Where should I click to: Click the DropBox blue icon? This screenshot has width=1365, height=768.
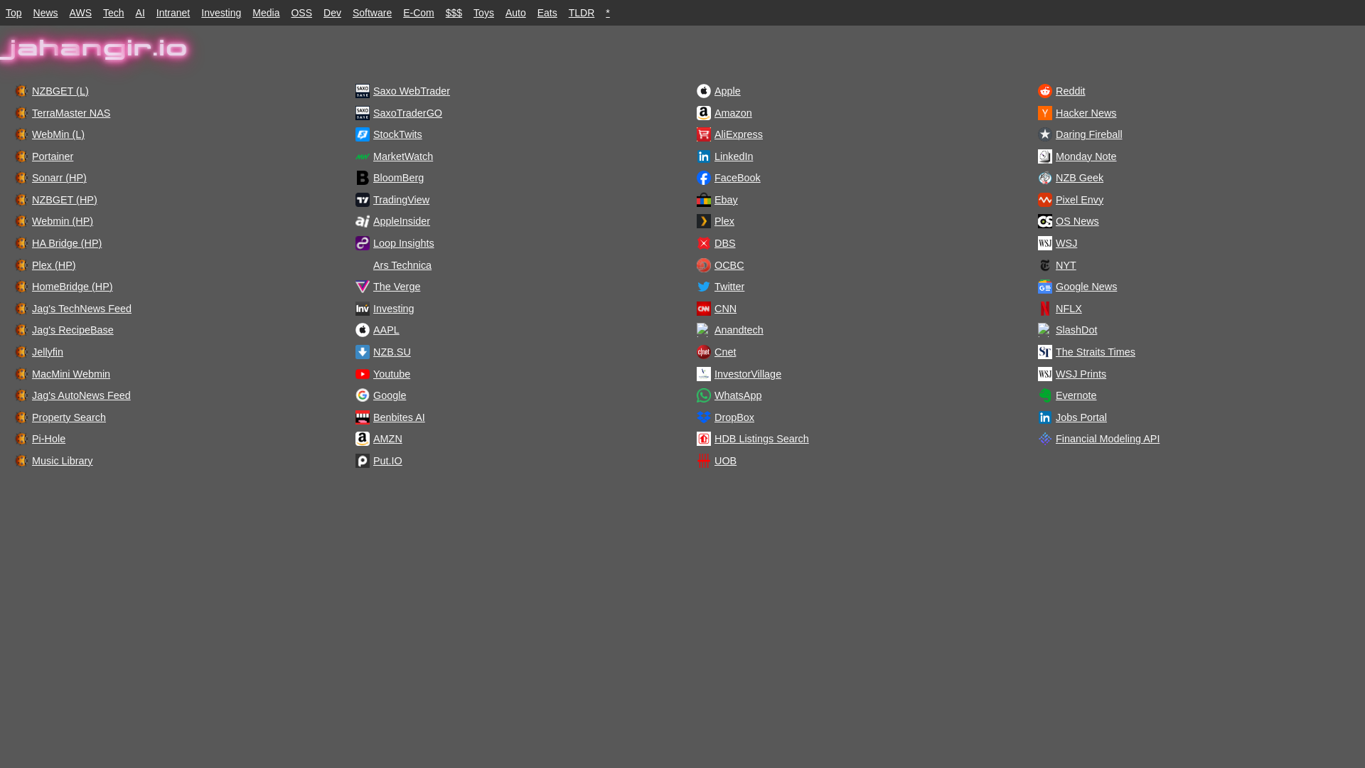click(703, 417)
